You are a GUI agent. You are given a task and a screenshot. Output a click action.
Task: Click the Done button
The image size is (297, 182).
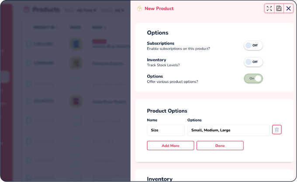click(220, 146)
